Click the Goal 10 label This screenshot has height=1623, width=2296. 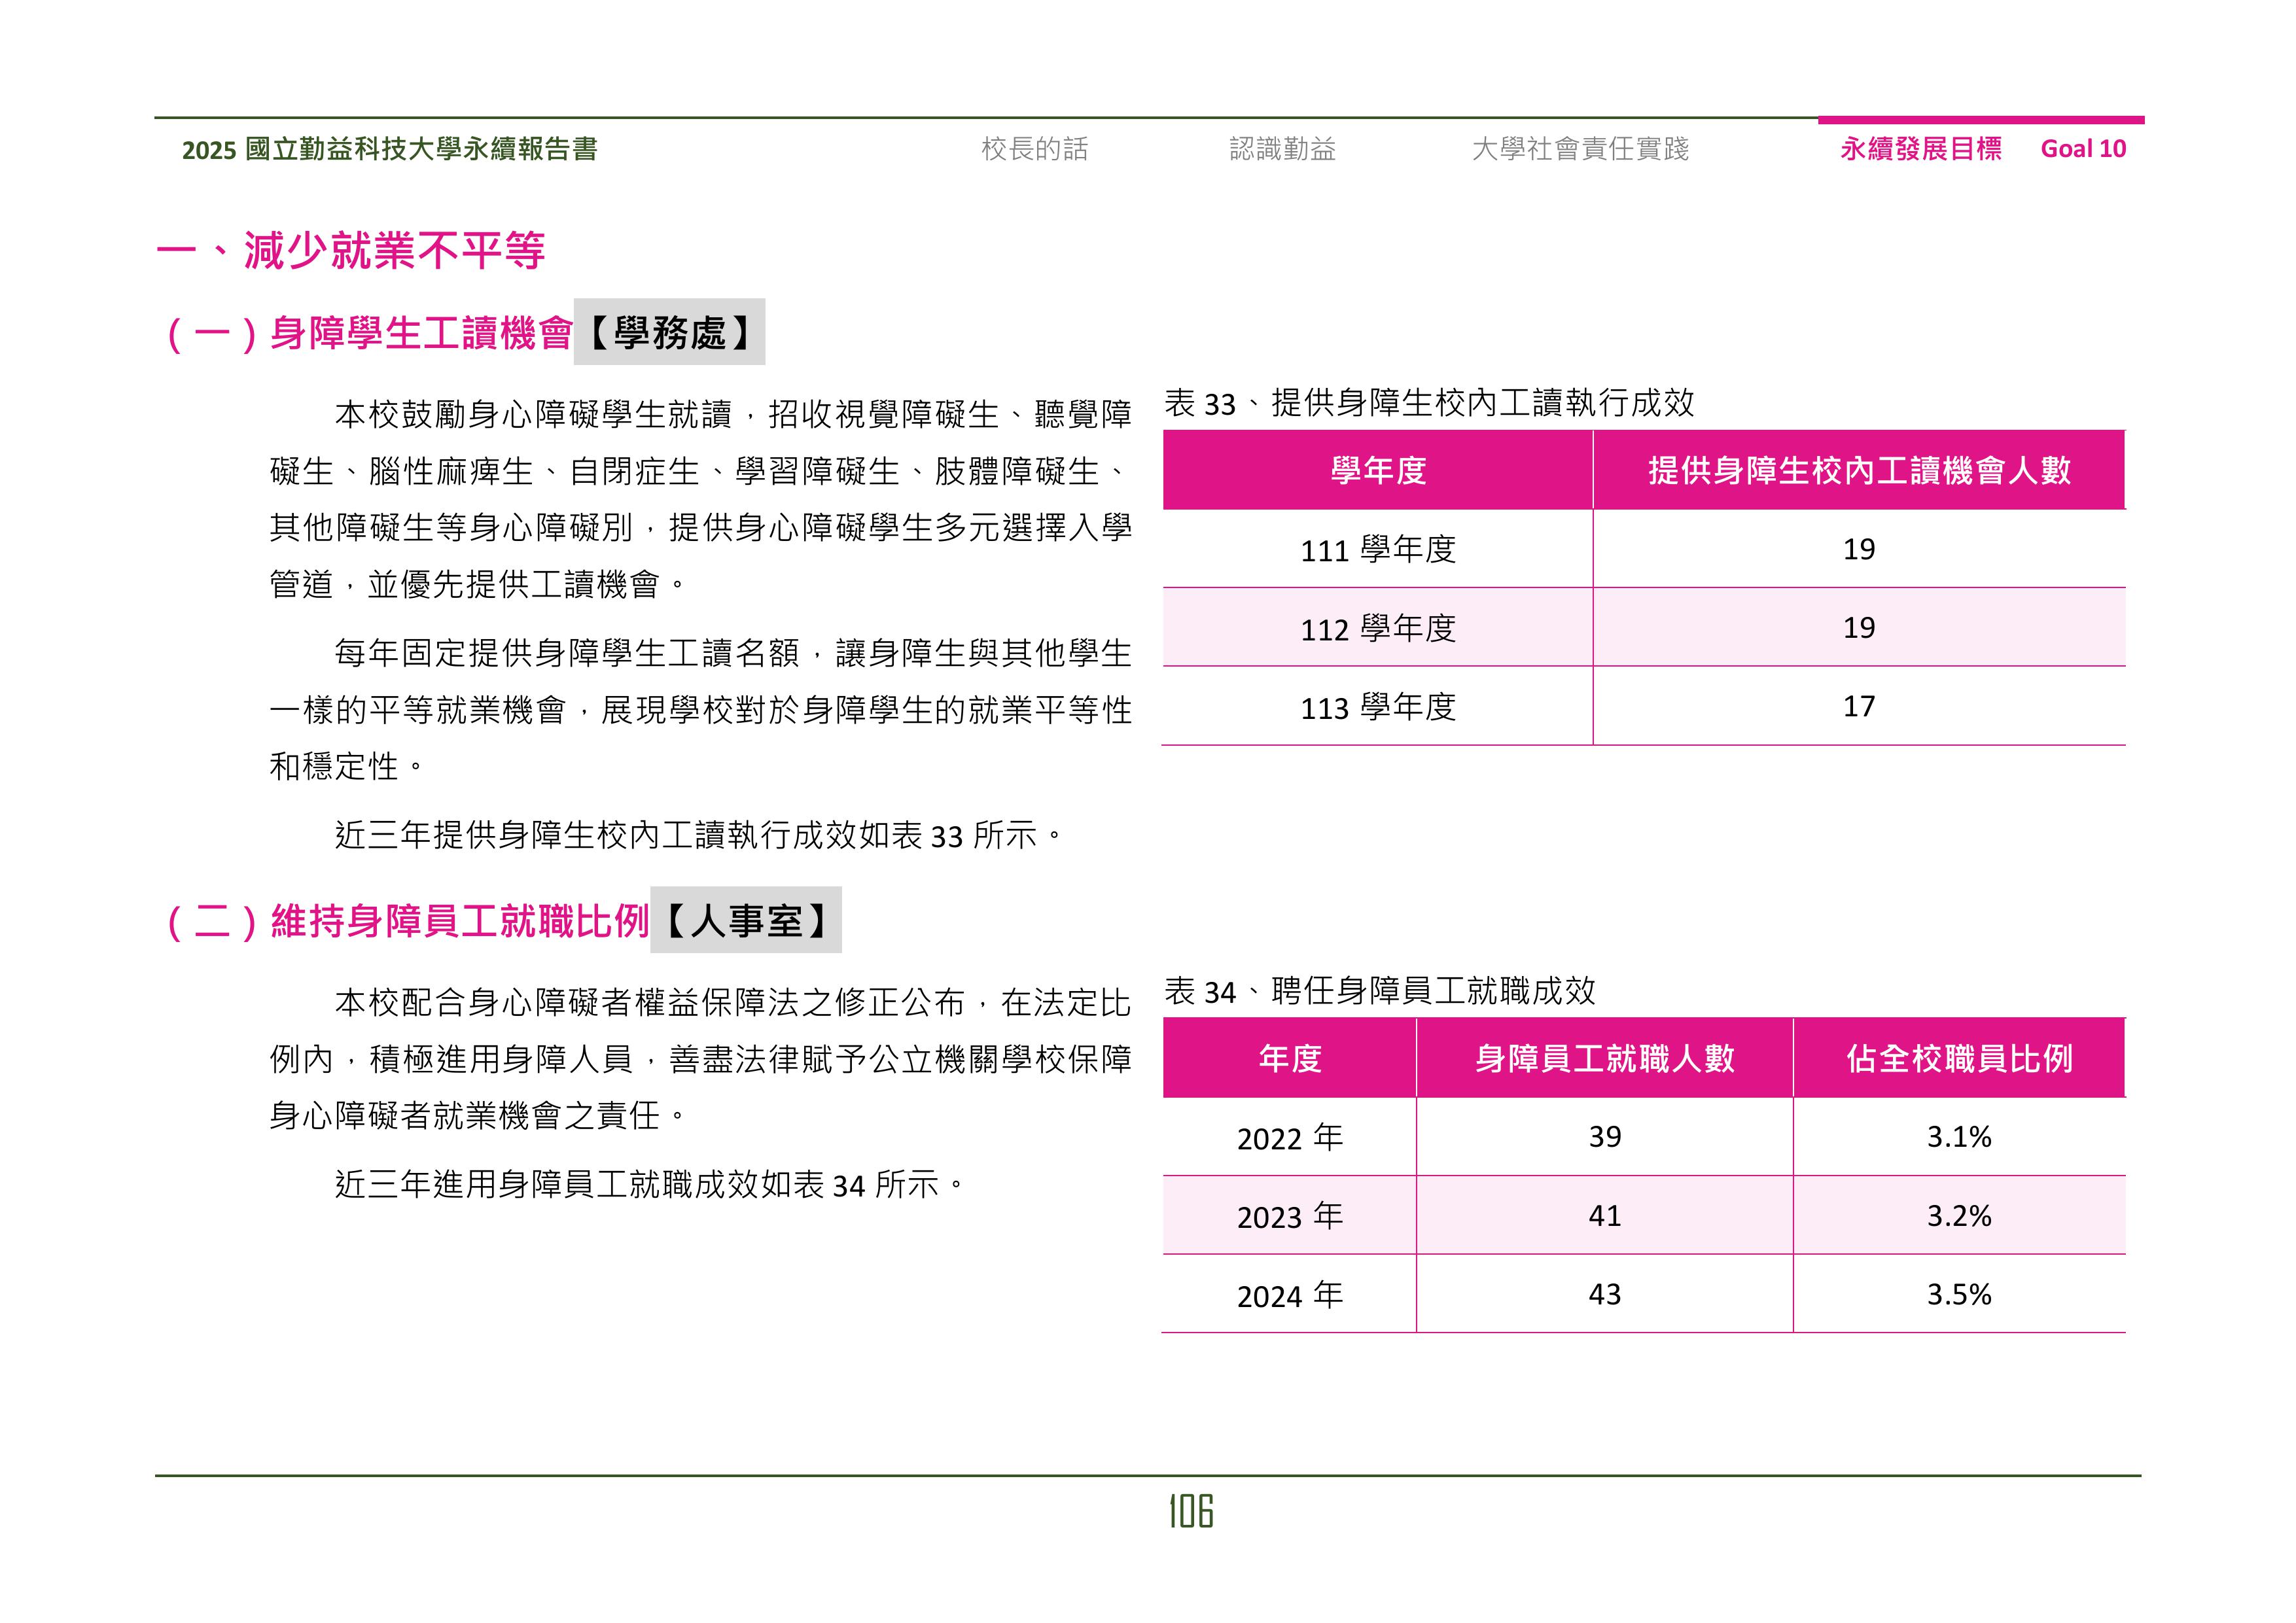click(x=2083, y=149)
